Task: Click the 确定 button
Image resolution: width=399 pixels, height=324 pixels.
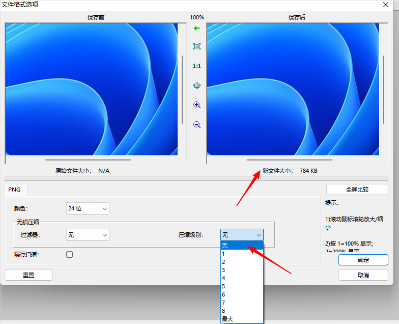Action: click(x=363, y=260)
